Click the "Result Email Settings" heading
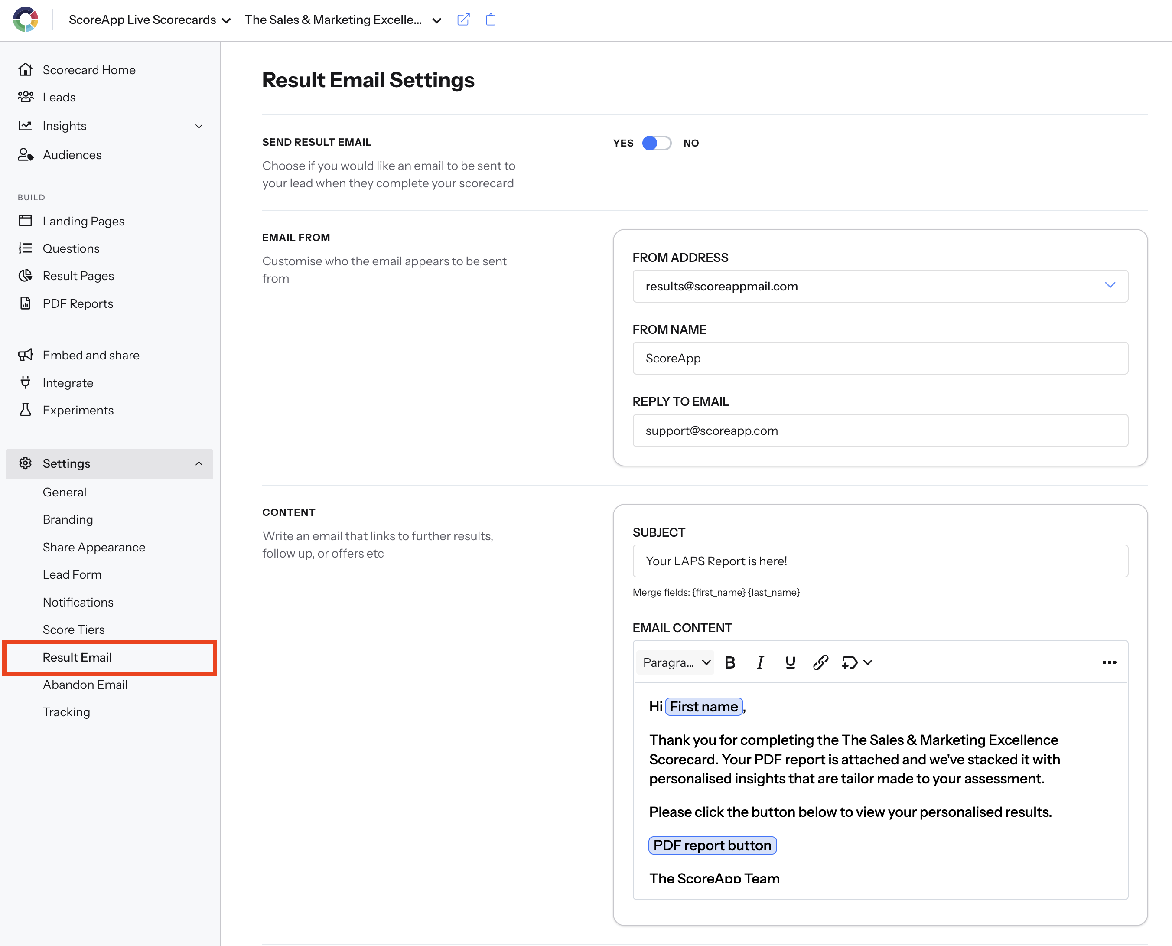1172x946 pixels. (368, 80)
